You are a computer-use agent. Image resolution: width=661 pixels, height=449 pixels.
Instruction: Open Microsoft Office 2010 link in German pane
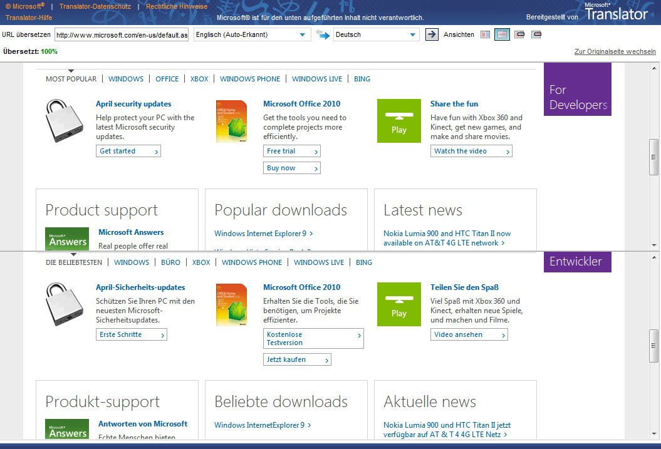point(302,287)
